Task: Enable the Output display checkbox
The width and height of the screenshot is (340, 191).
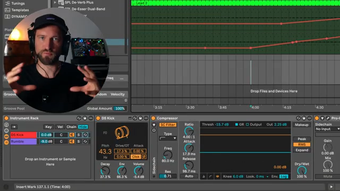Action: point(248,125)
